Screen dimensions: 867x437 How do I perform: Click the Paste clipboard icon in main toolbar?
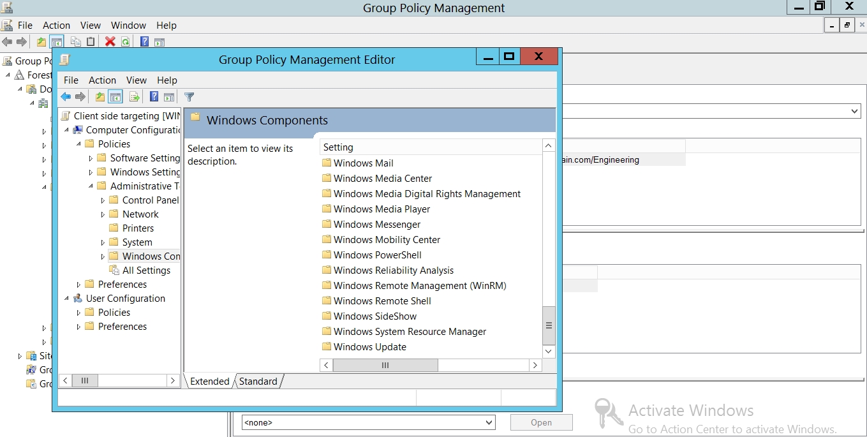coord(91,42)
